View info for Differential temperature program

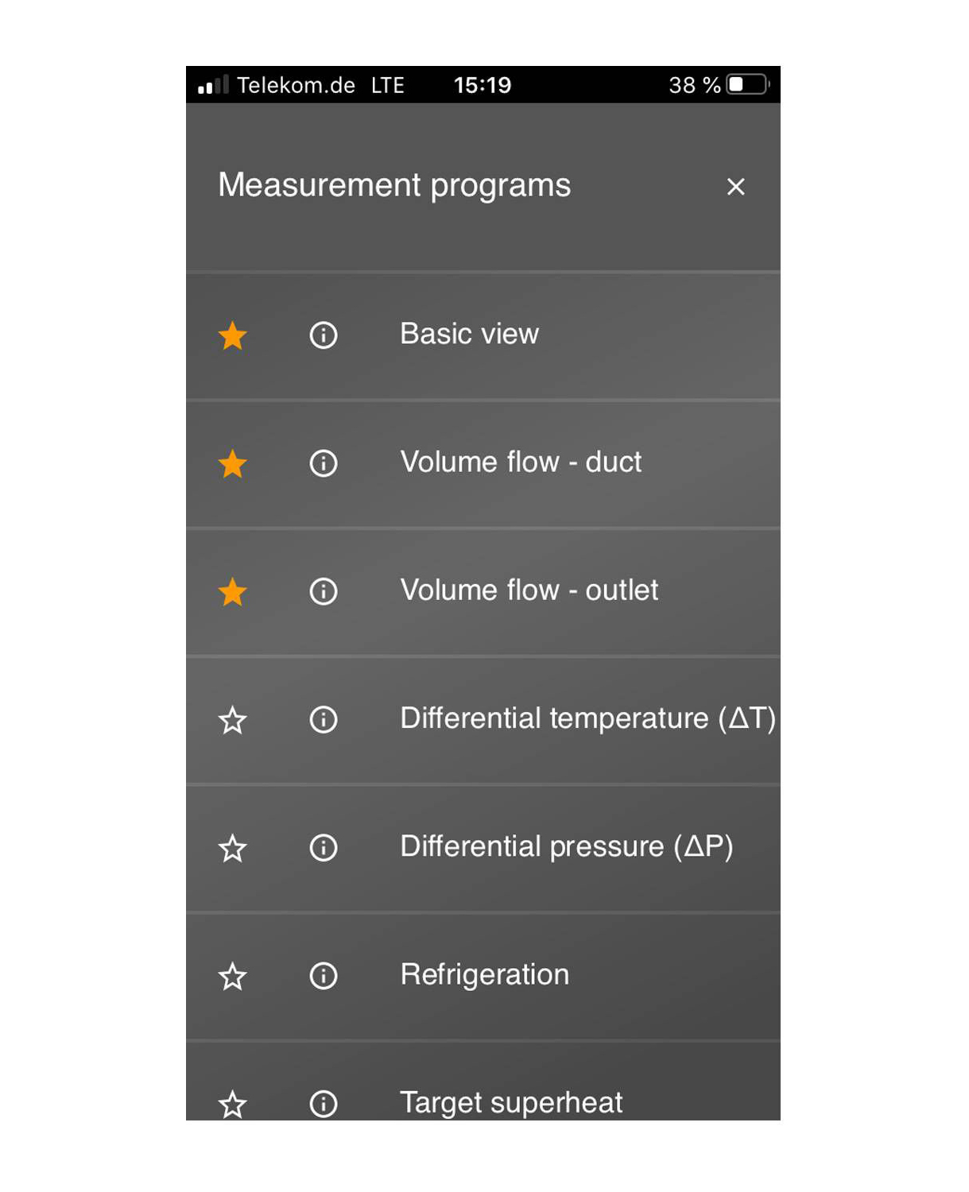click(324, 720)
